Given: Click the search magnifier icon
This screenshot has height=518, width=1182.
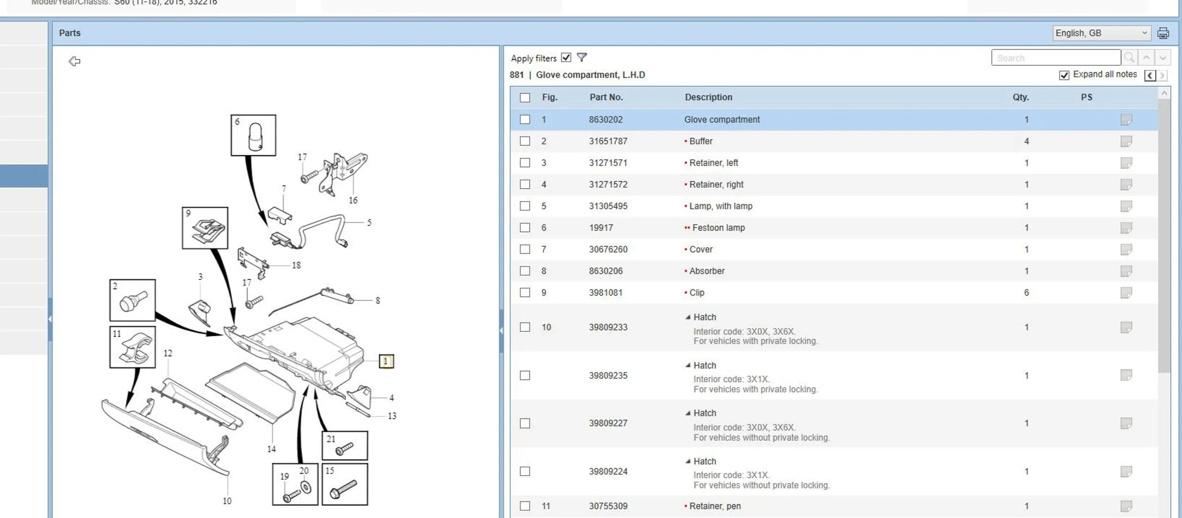Looking at the screenshot, I should pos(1129,58).
